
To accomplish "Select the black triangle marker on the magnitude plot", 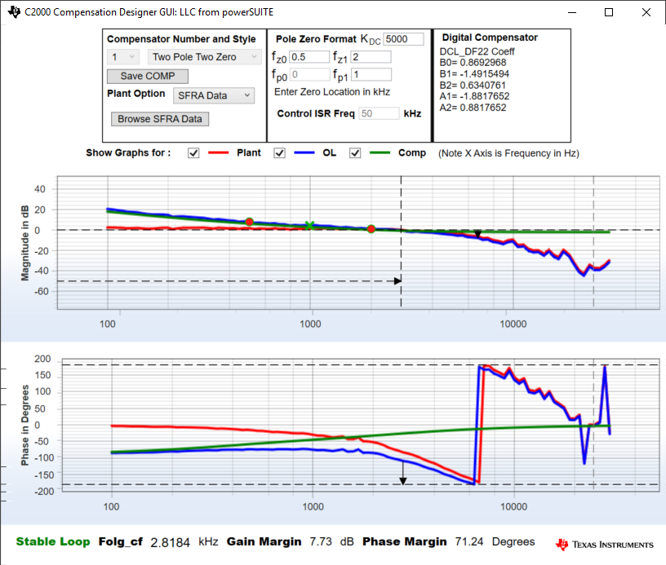I will 477,233.
